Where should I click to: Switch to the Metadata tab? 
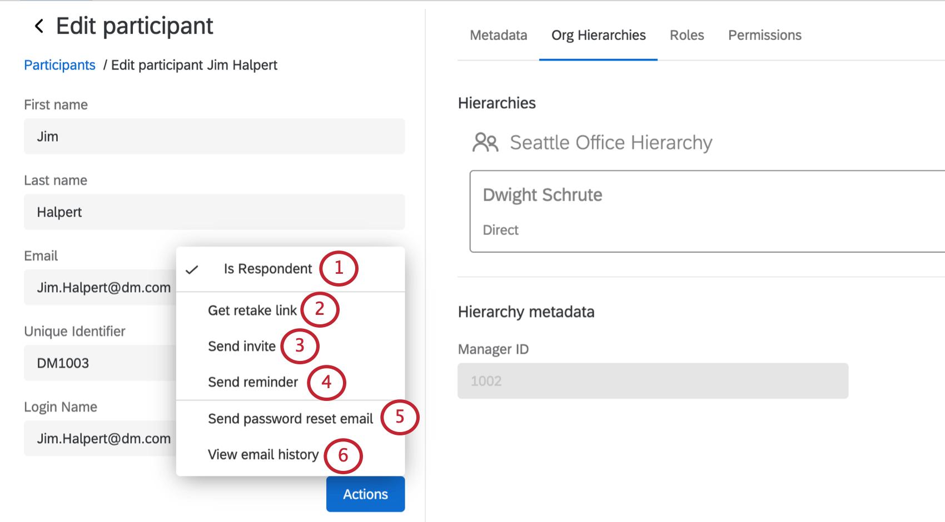pyautogui.click(x=498, y=35)
